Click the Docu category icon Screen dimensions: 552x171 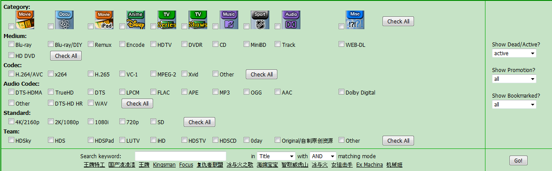point(64,20)
